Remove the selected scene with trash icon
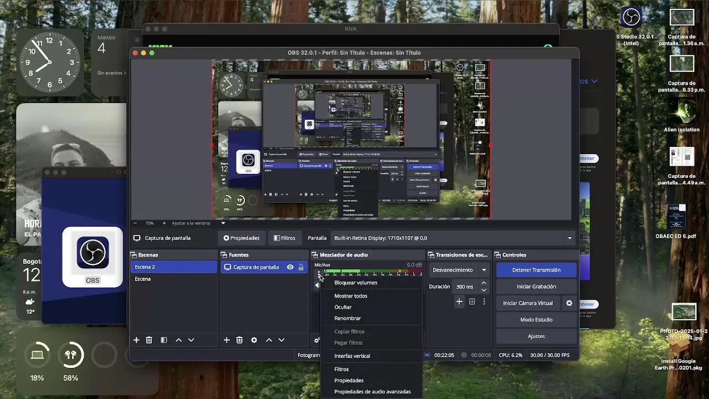Image resolution: width=709 pixels, height=399 pixels. click(149, 340)
